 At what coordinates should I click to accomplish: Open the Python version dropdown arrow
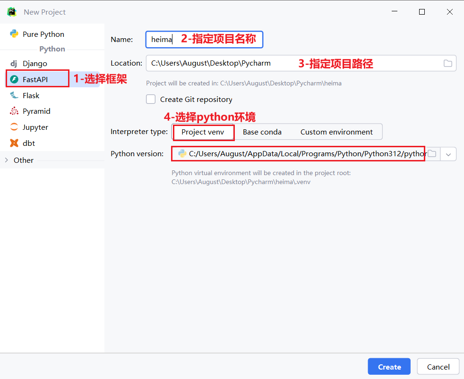448,154
